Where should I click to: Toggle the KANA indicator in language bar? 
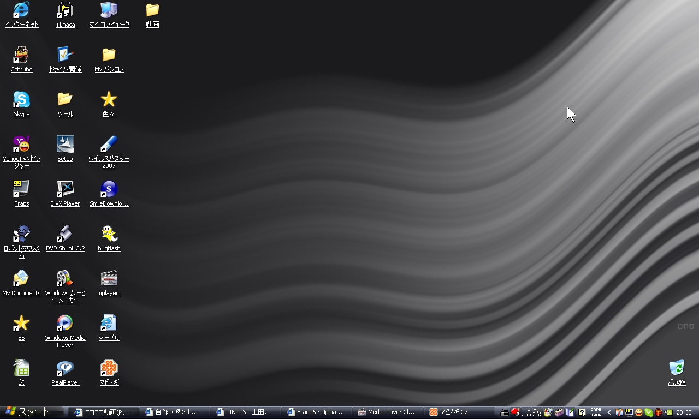(596, 415)
